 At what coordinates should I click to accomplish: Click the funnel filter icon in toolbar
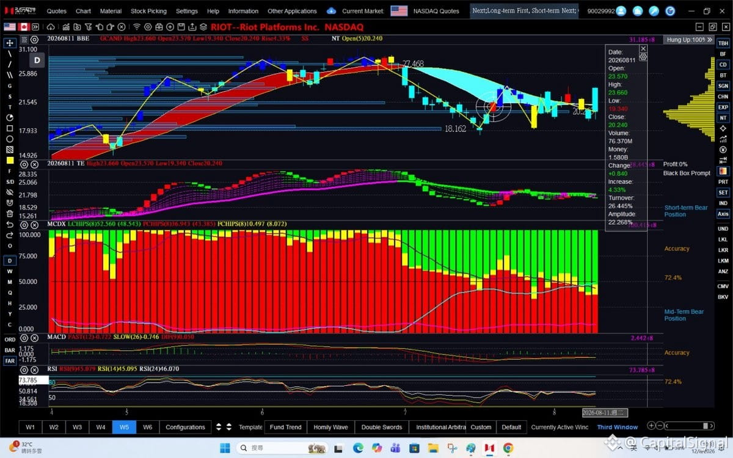[x=89, y=27]
